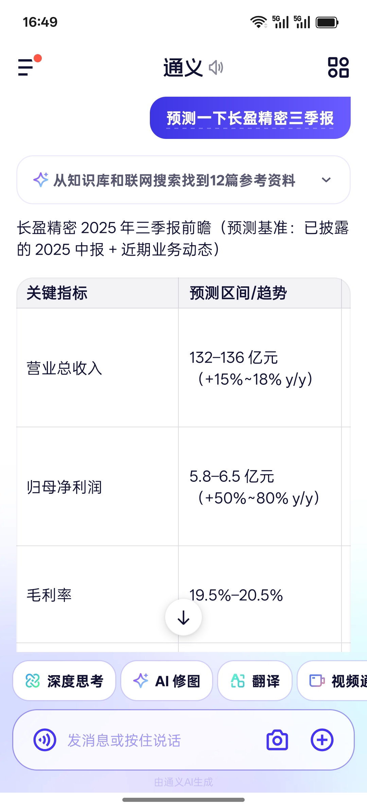
Task: Tap the voice input microphone icon
Action: (x=45, y=740)
